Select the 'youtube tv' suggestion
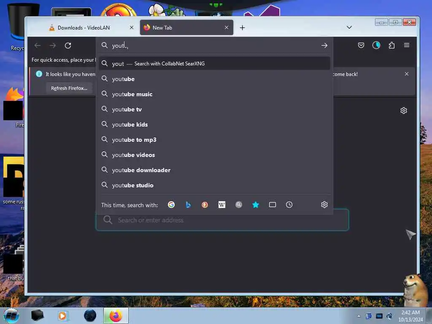 tap(214, 109)
